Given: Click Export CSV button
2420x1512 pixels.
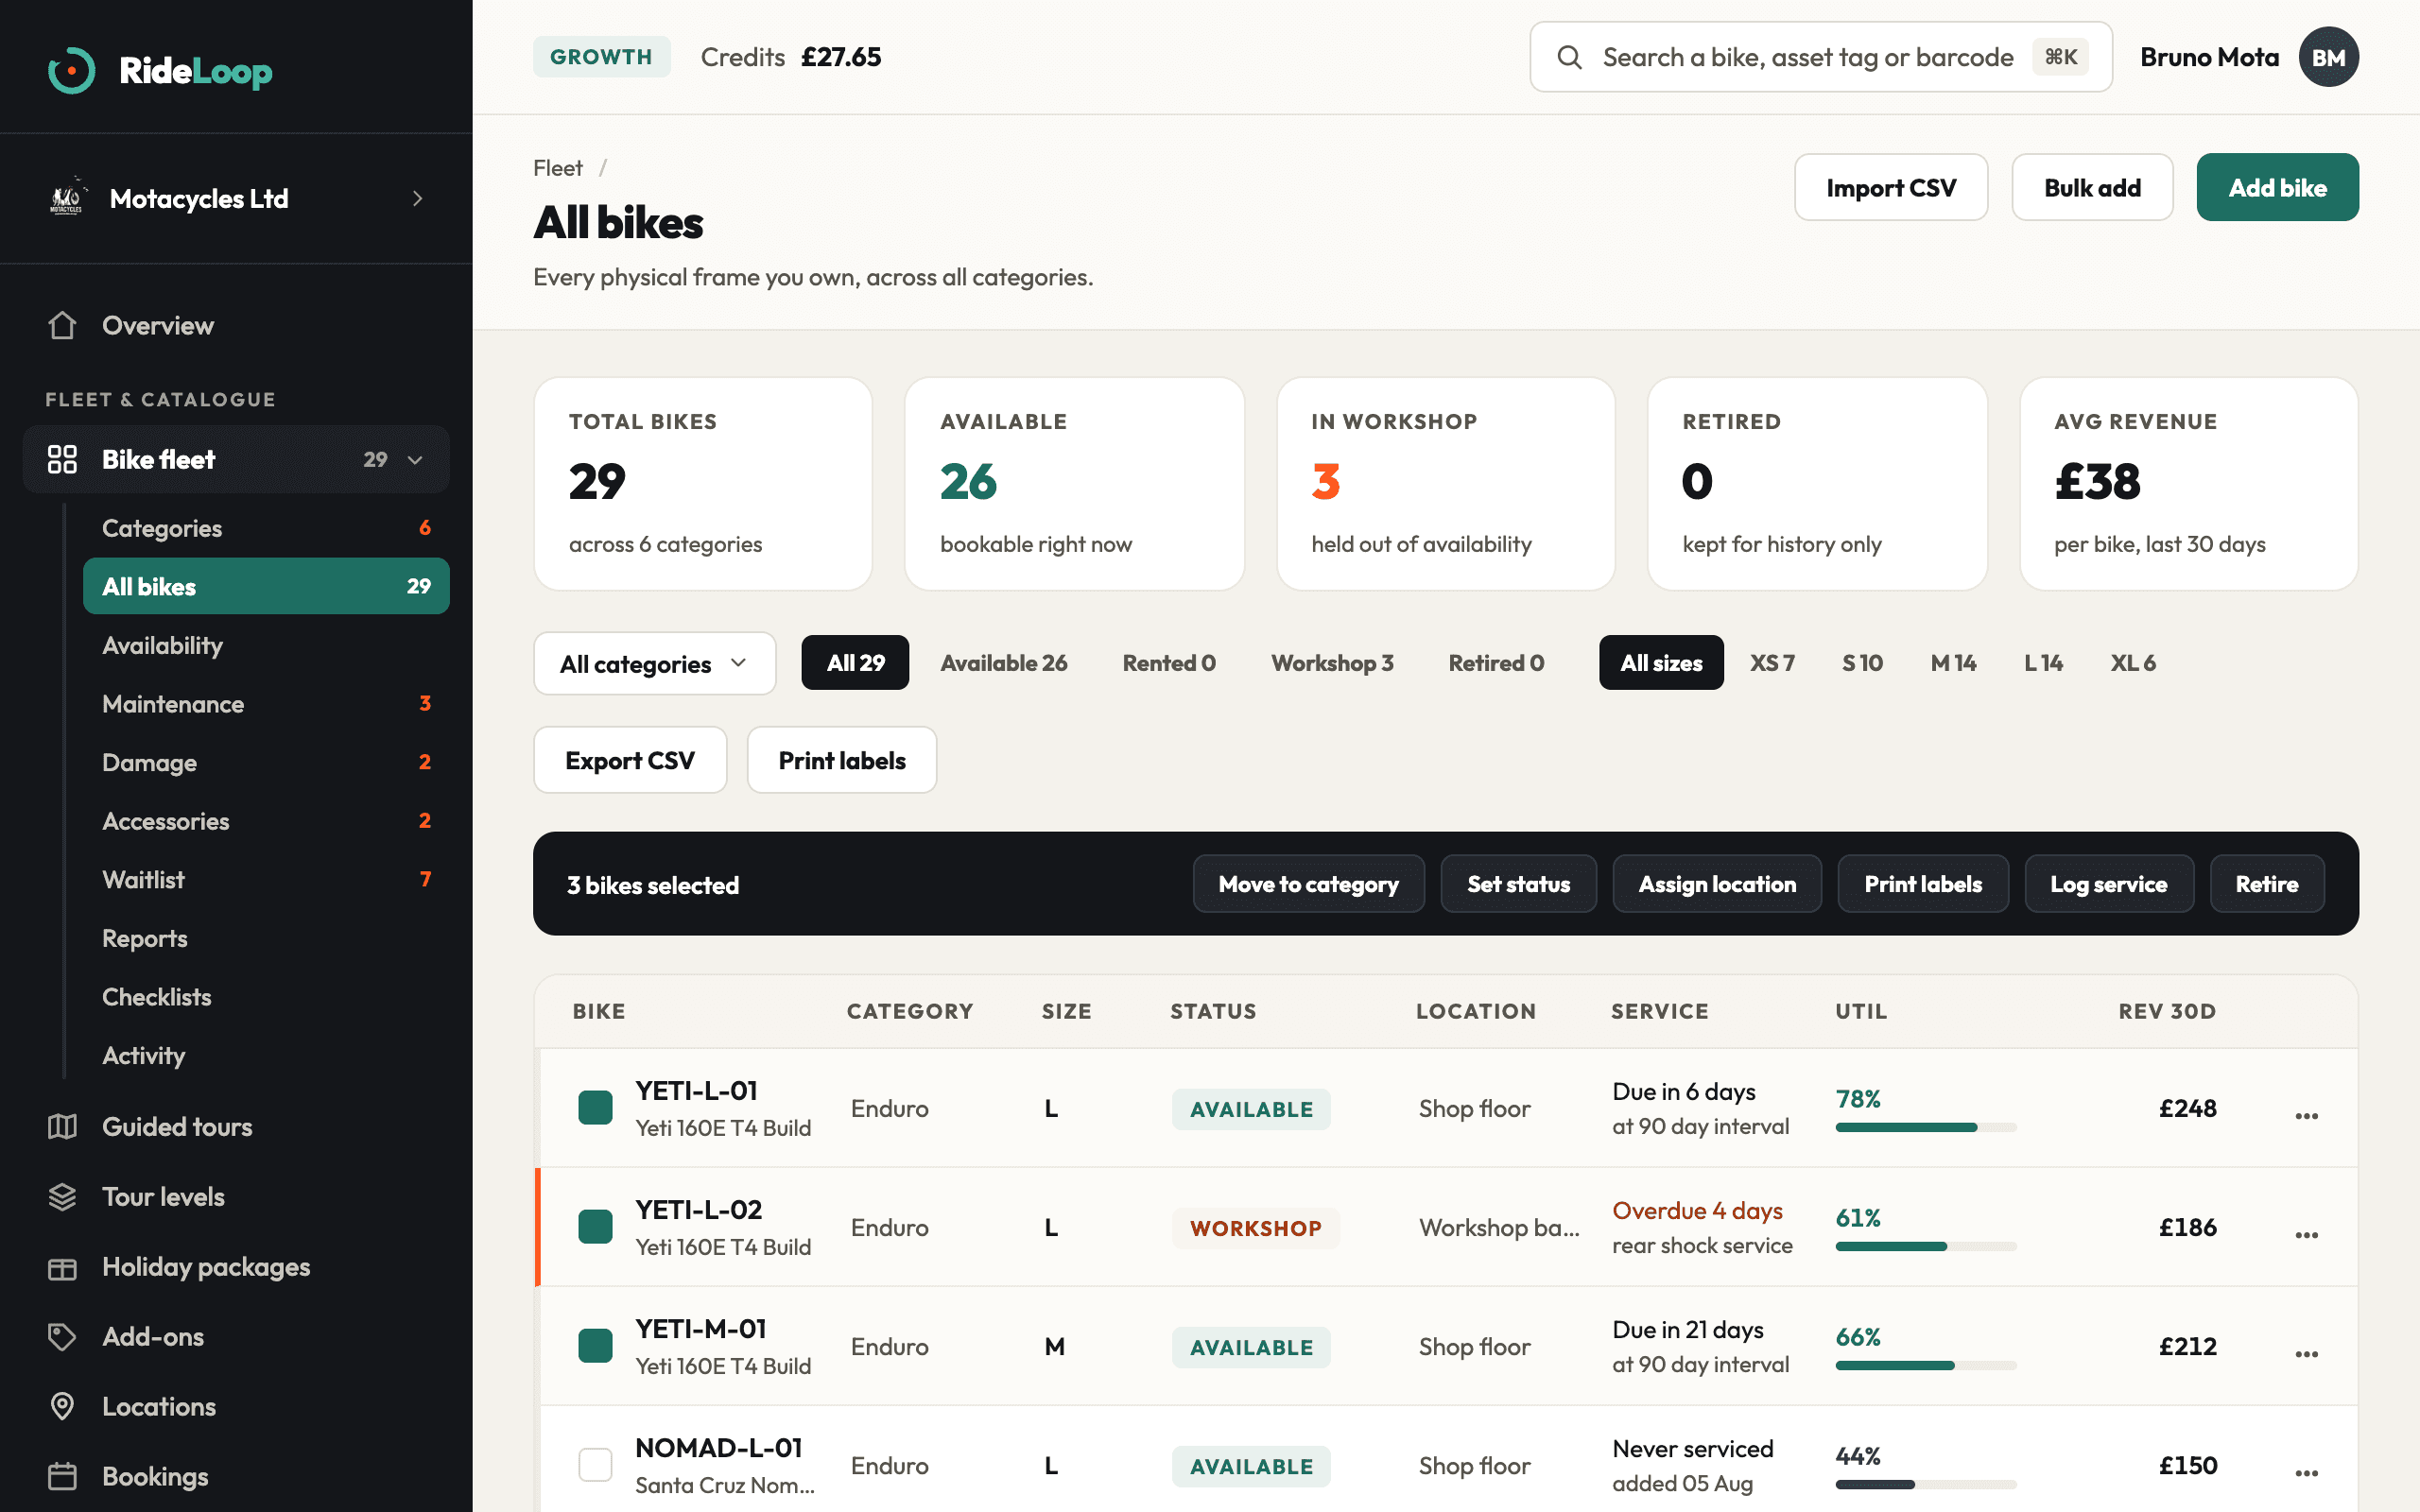Looking at the screenshot, I should 629,760.
